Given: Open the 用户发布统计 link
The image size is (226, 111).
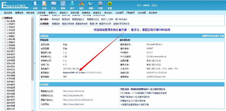Looking at the screenshot, I should tap(121, 19).
